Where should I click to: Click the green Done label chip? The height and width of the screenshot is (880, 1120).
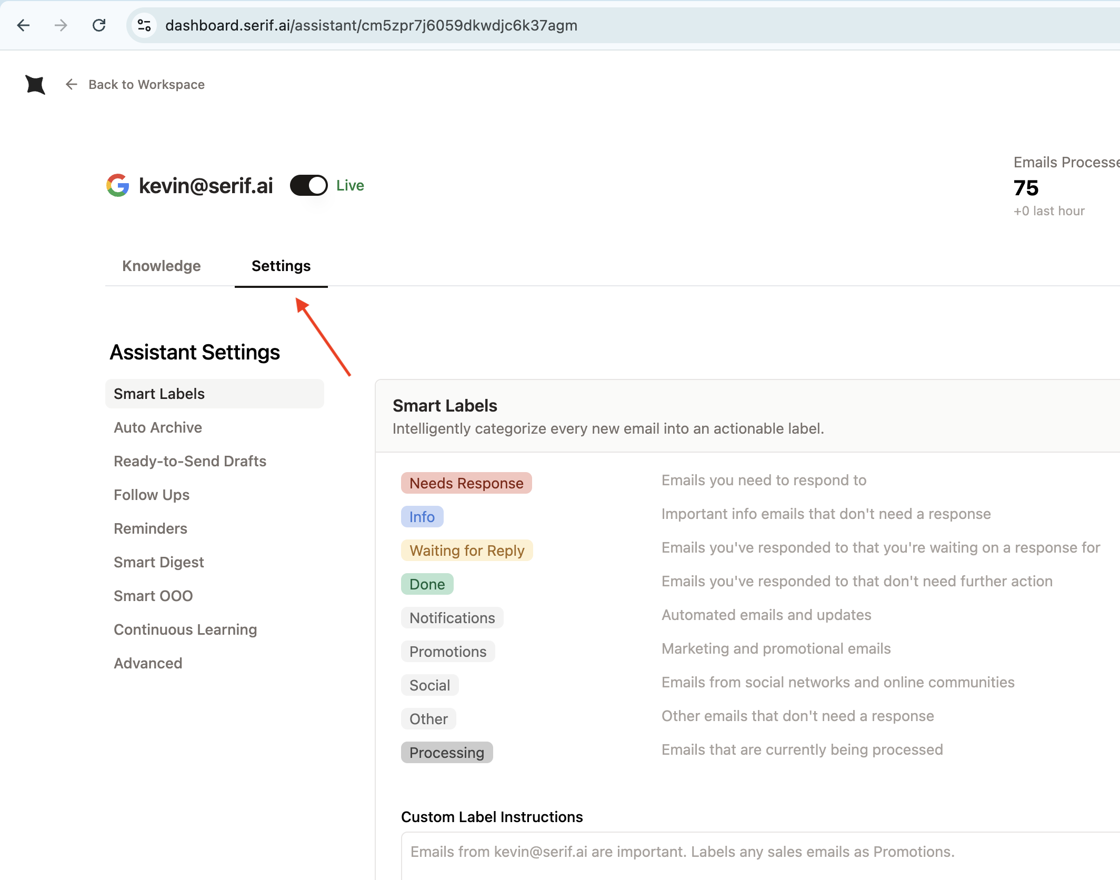tap(427, 584)
